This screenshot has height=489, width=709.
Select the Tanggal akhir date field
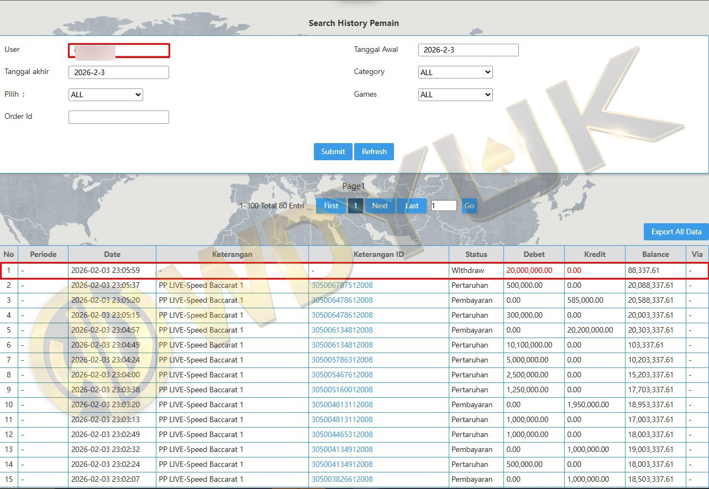119,72
